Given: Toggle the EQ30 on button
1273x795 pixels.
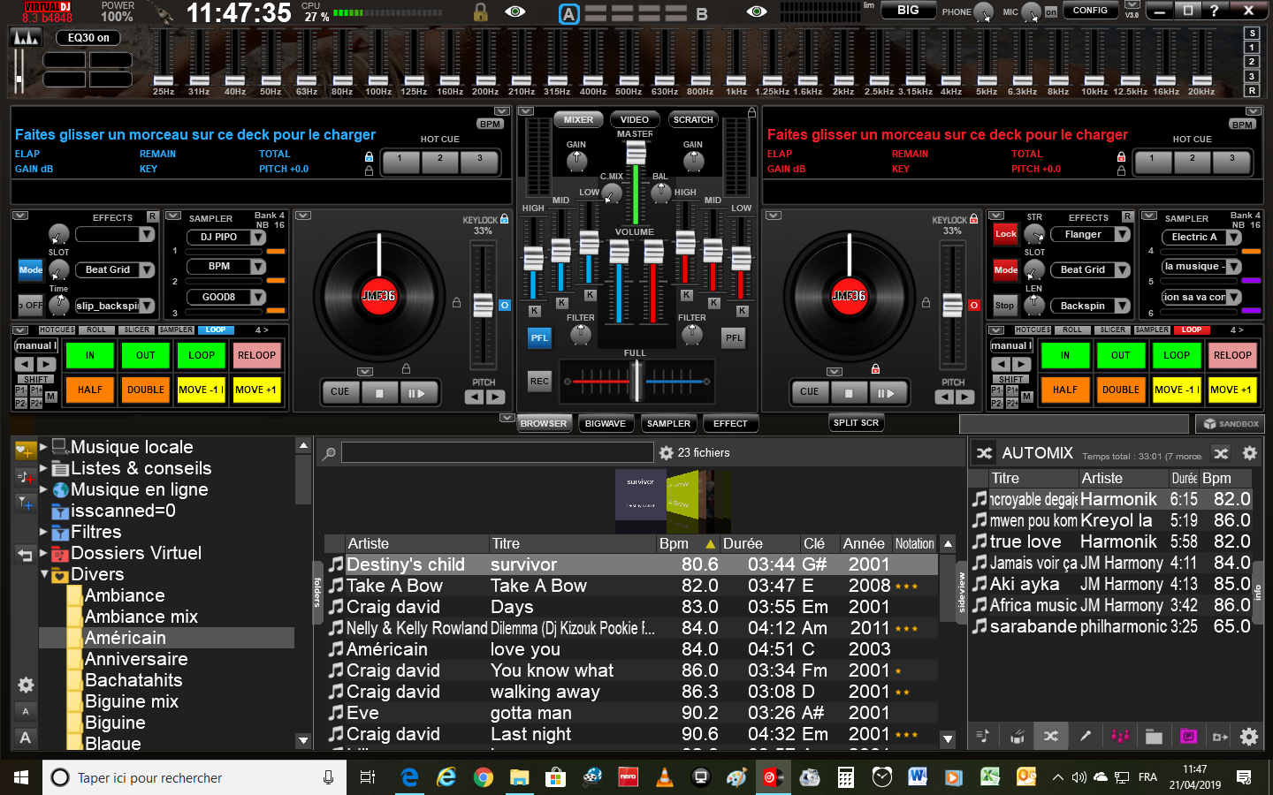Looking at the screenshot, I should click(89, 38).
